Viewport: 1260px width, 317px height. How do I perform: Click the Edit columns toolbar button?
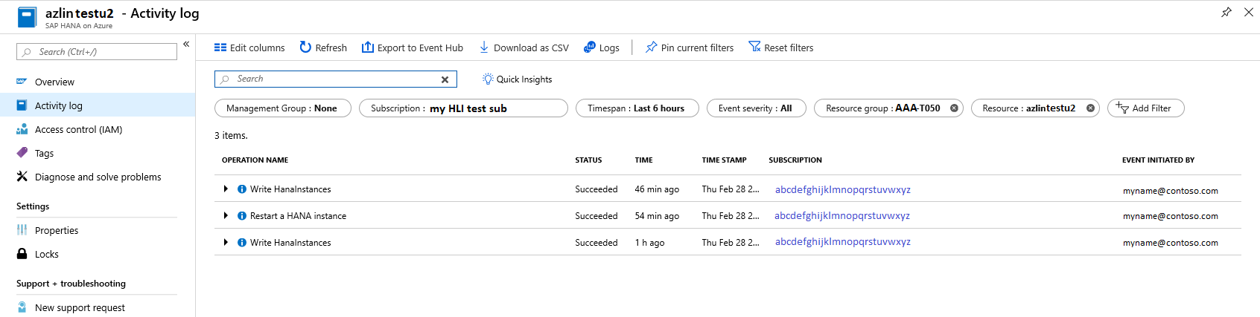point(249,48)
